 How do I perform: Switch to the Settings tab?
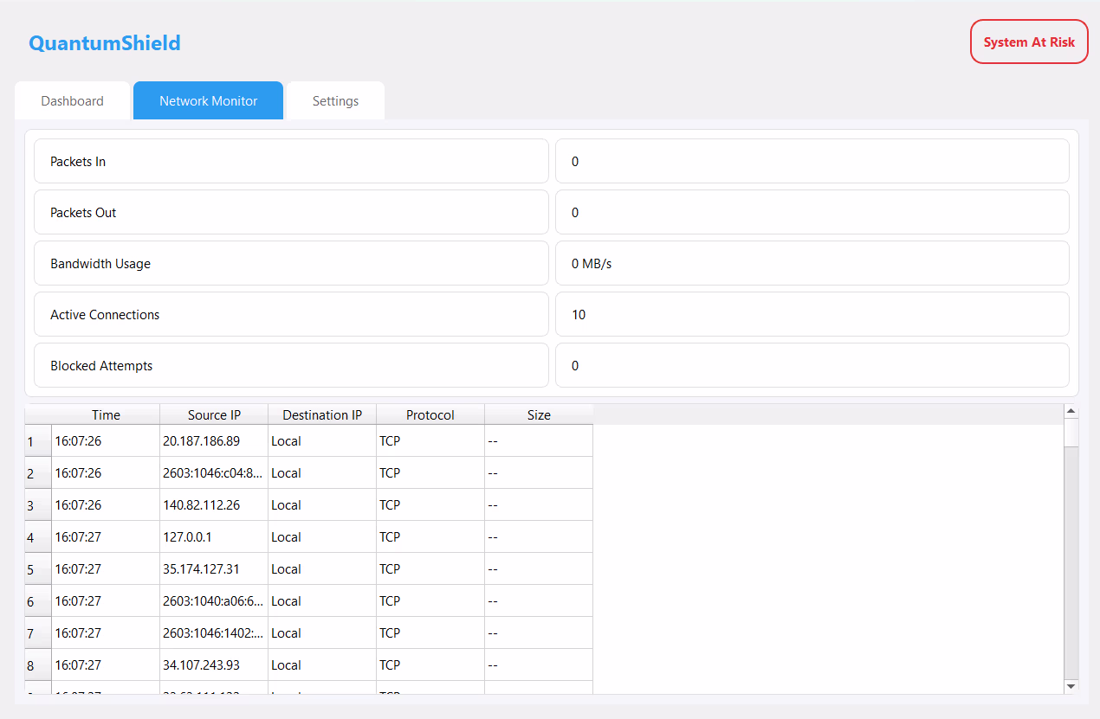(335, 101)
